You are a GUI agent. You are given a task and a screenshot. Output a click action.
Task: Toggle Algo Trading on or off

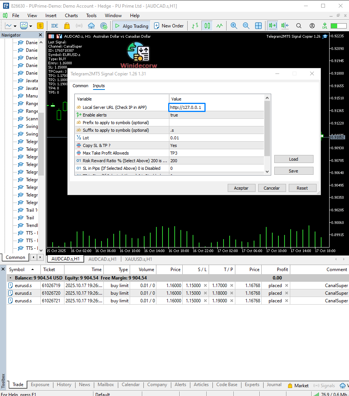(x=132, y=26)
